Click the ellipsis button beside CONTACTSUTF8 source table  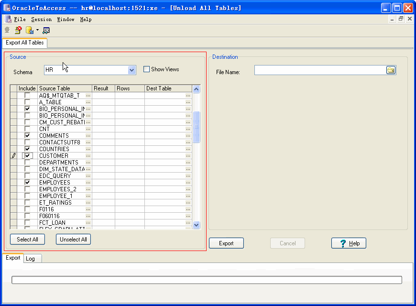(88, 142)
